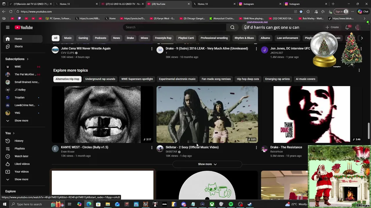The height and width of the screenshot is (208, 371).
Task: Select the AI music covers topic
Action: pyautogui.click(x=305, y=79)
